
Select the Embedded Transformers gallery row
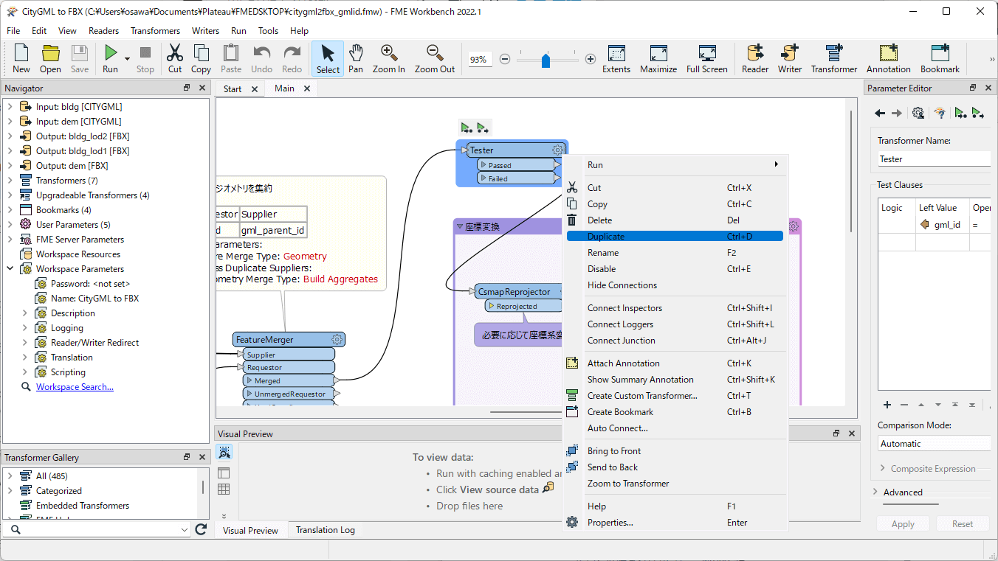coord(83,506)
